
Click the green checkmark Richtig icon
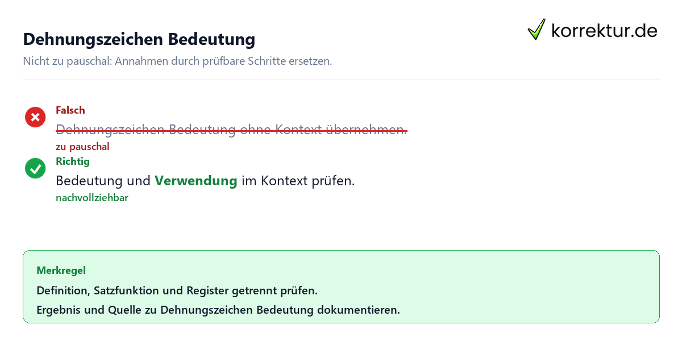[35, 168]
